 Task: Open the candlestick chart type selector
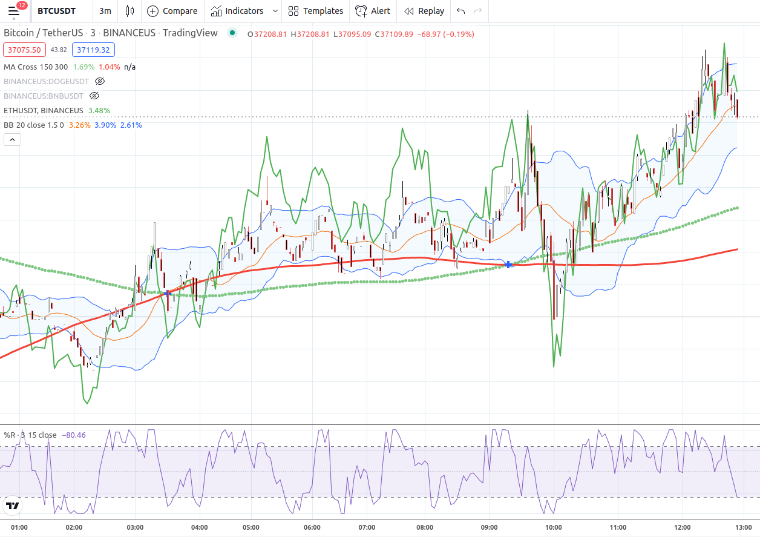129,11
